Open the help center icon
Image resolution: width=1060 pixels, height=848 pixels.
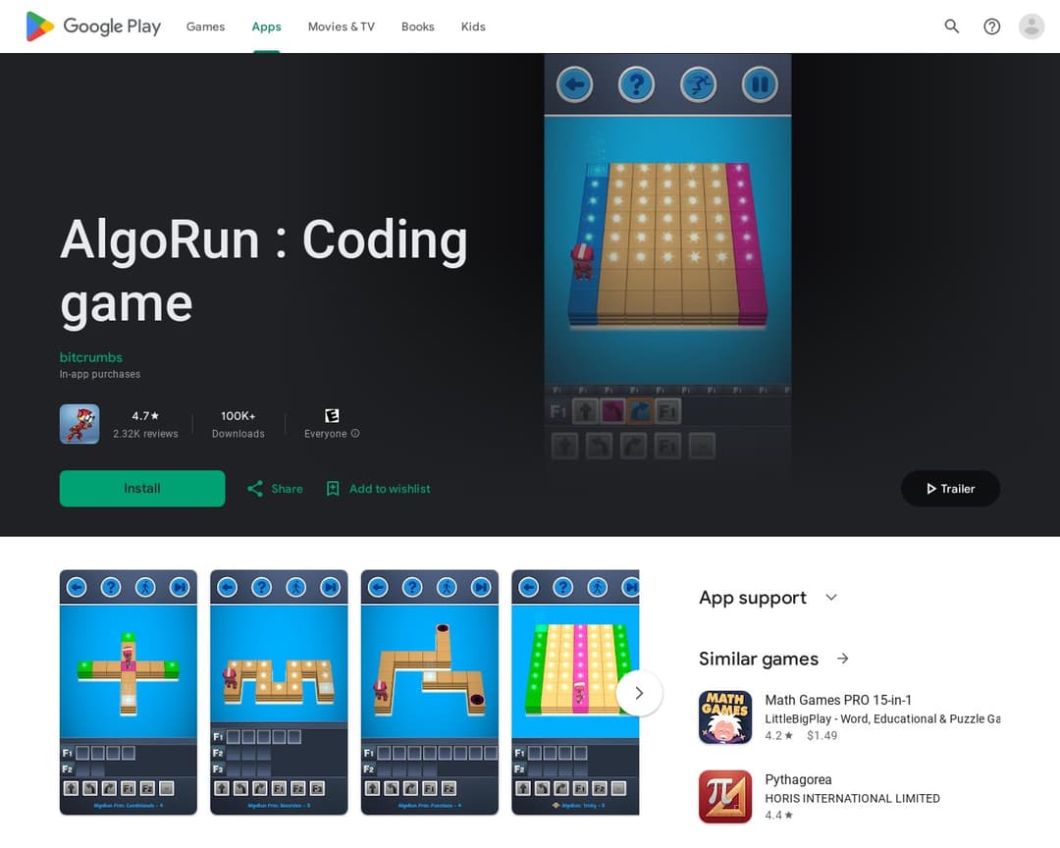[991, 26]
